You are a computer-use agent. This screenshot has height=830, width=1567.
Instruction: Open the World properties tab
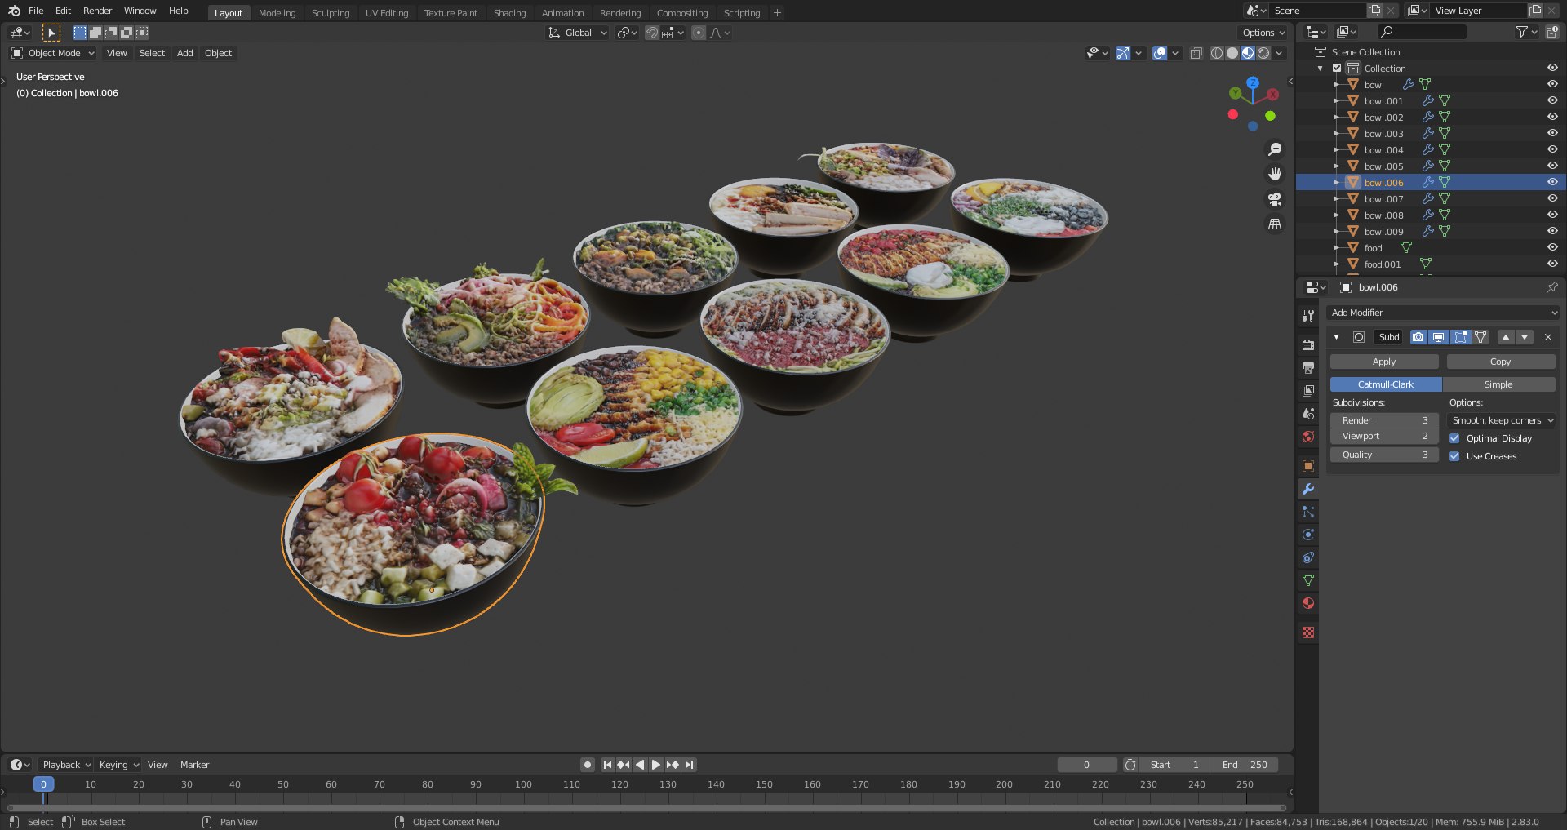tap(1308, 437)
